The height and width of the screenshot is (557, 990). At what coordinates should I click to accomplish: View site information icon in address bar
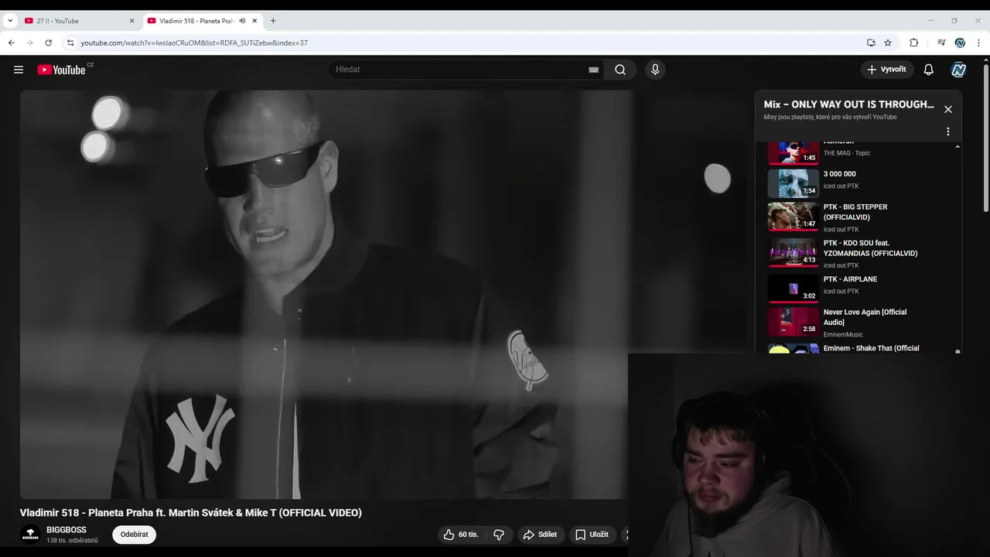coord(70,43)
